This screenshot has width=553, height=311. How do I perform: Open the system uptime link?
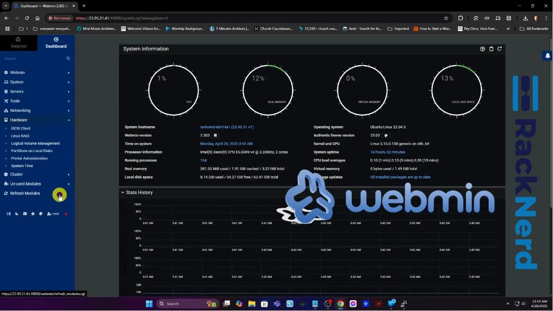(x=388, y=152)
